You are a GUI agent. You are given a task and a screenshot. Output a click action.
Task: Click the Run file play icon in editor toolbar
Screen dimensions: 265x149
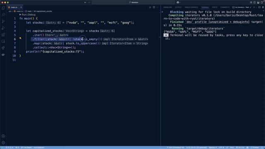click(x=150, y=7)
